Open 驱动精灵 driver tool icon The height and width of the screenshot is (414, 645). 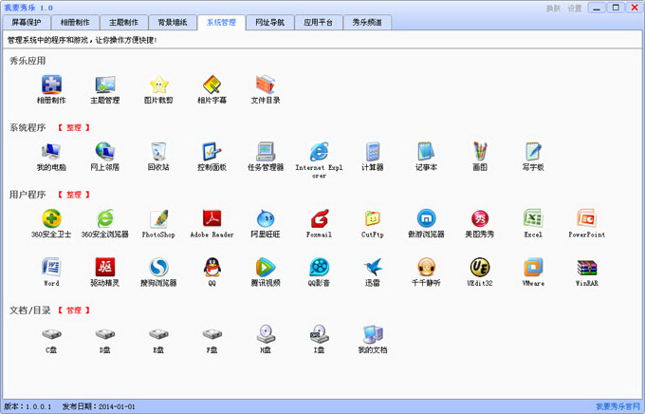(105, 268)
